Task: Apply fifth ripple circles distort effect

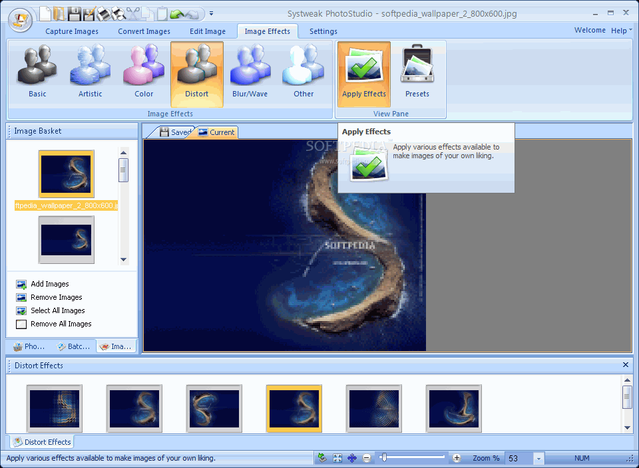Action: coord(373,409)
